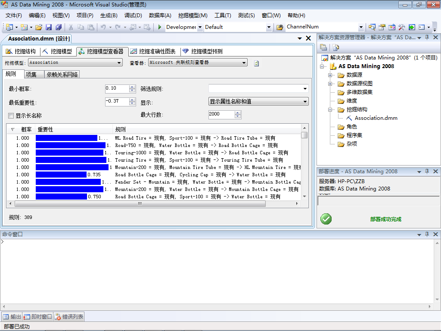Viewport: 441px width, 331px height.
Task: Click the Navigate Forward icon
Action: [147, 27]
